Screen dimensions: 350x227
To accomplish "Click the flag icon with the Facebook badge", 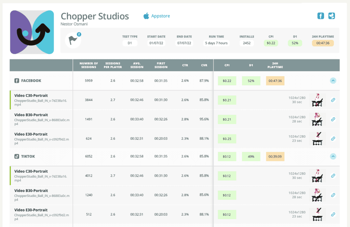I will click(x=73, y=40).
